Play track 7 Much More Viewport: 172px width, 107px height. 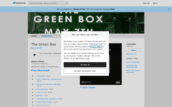[x=32, y=99]
